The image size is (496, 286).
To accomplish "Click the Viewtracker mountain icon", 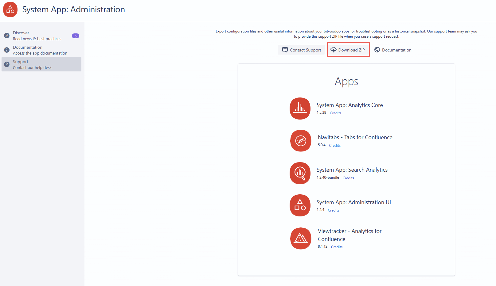I will click(x=301, y=238).
